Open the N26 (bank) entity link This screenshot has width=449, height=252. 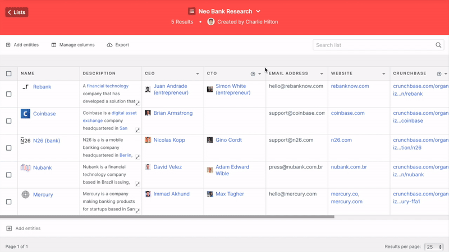pyautogui.click(x=47, y=141)
